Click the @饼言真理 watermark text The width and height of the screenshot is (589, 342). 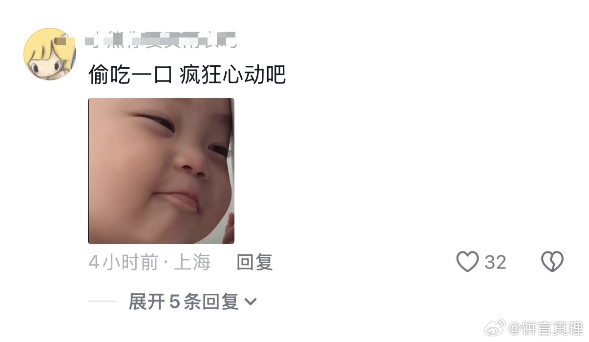(546, 329)
